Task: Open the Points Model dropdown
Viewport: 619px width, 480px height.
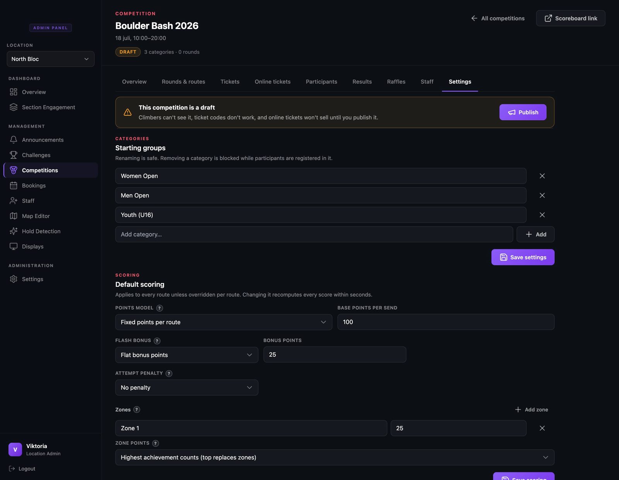Action: coord(224,322)
